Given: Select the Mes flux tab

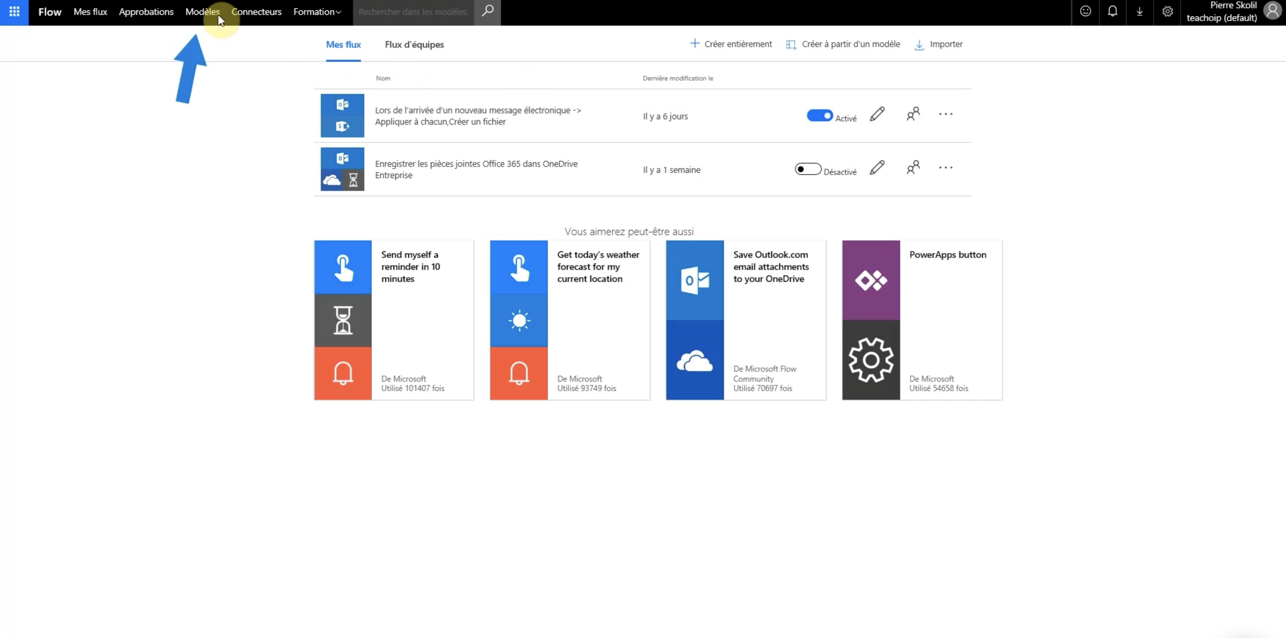Looking at the screenshot, I should [x=343, y=45].
